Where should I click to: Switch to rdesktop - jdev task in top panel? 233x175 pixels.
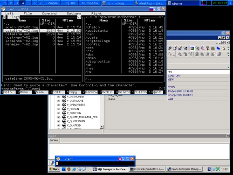150,3
